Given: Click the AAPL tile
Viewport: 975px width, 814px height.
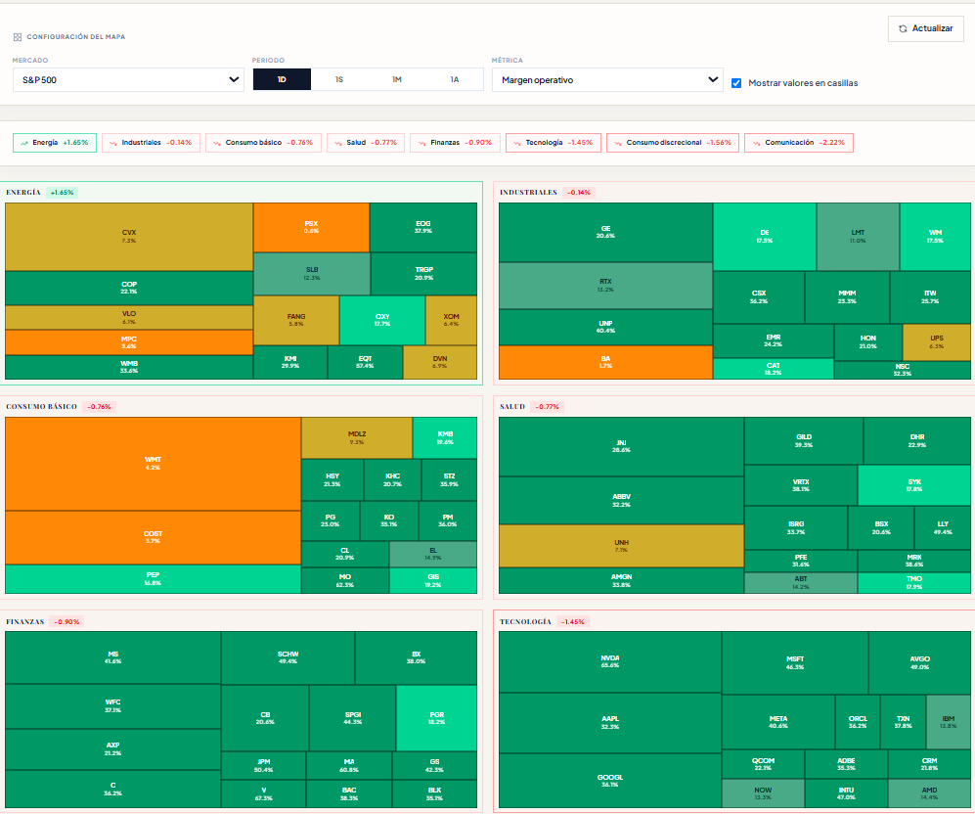Looking at the screenshot, I should (610, 723).
